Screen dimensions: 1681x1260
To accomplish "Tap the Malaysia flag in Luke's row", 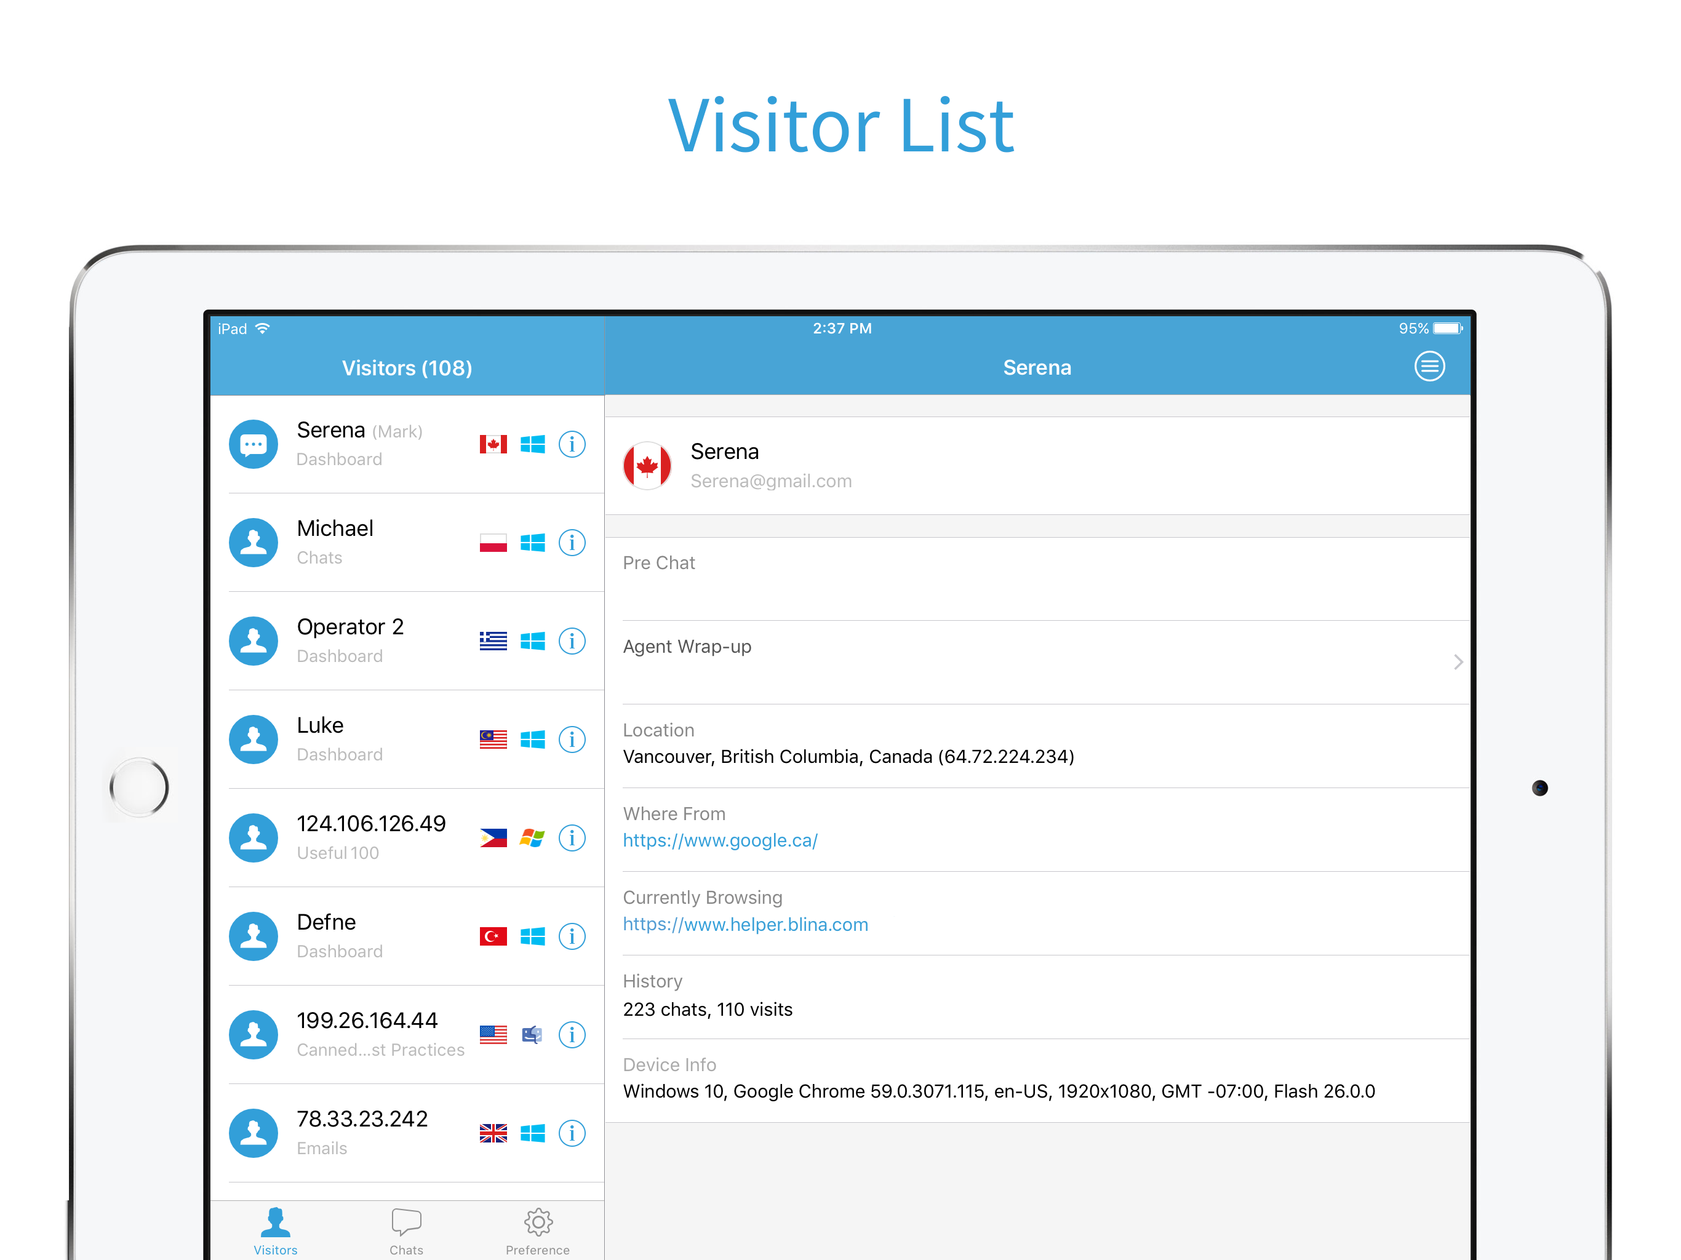I will pos(493,740).
